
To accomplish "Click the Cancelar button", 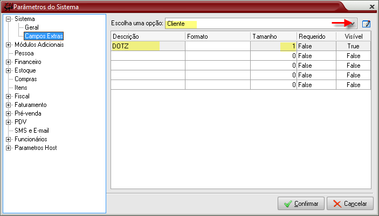I will 350,204.
